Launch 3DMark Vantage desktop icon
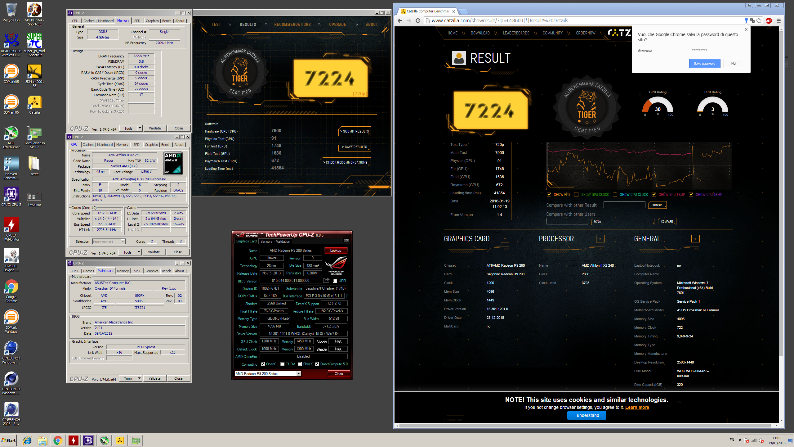Image resolution: width=794 pixels, height=447 pixels. pos(11,321)
